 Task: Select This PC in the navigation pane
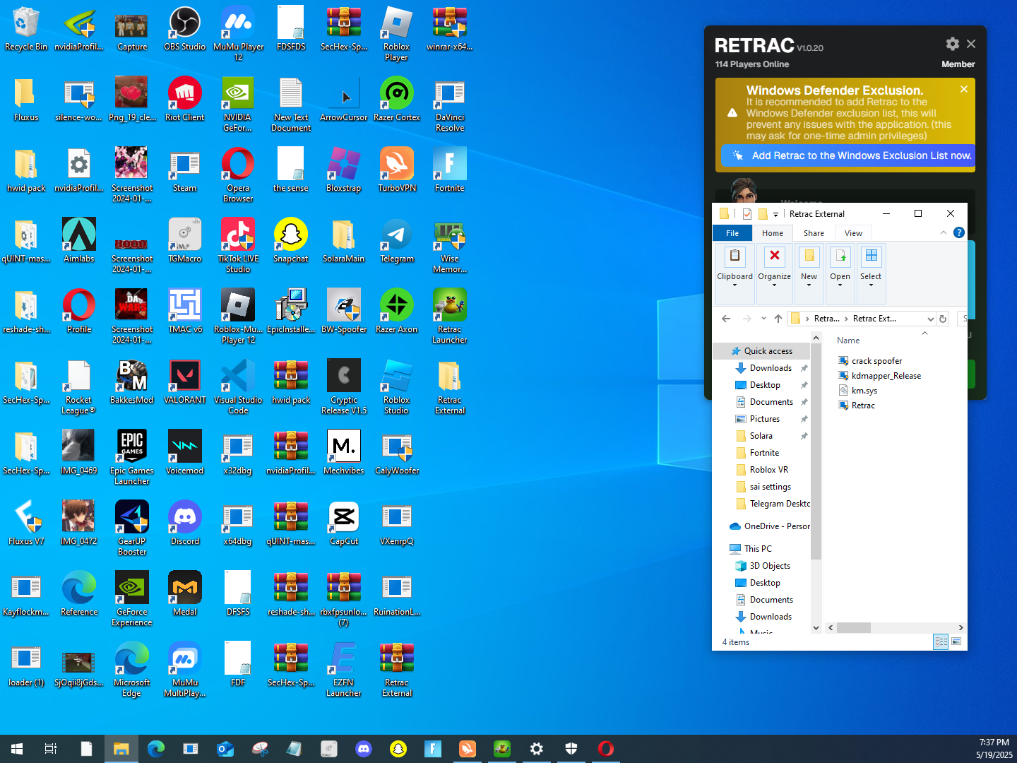758,549
